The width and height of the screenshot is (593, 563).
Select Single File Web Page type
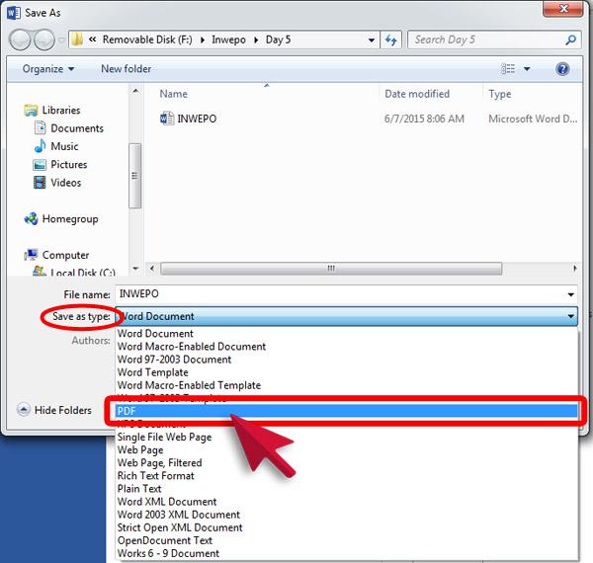pos(347,438)
